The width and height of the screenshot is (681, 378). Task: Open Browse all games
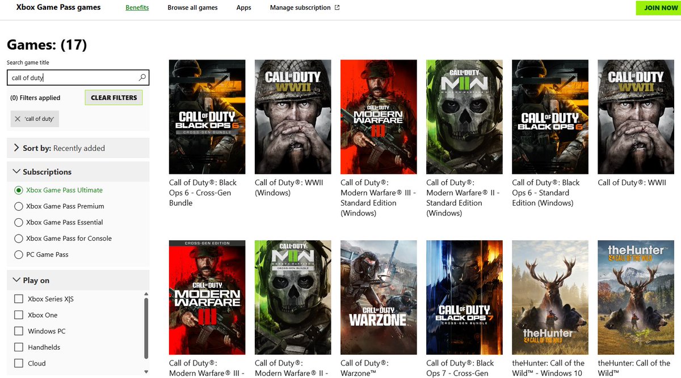click(192, 7)
